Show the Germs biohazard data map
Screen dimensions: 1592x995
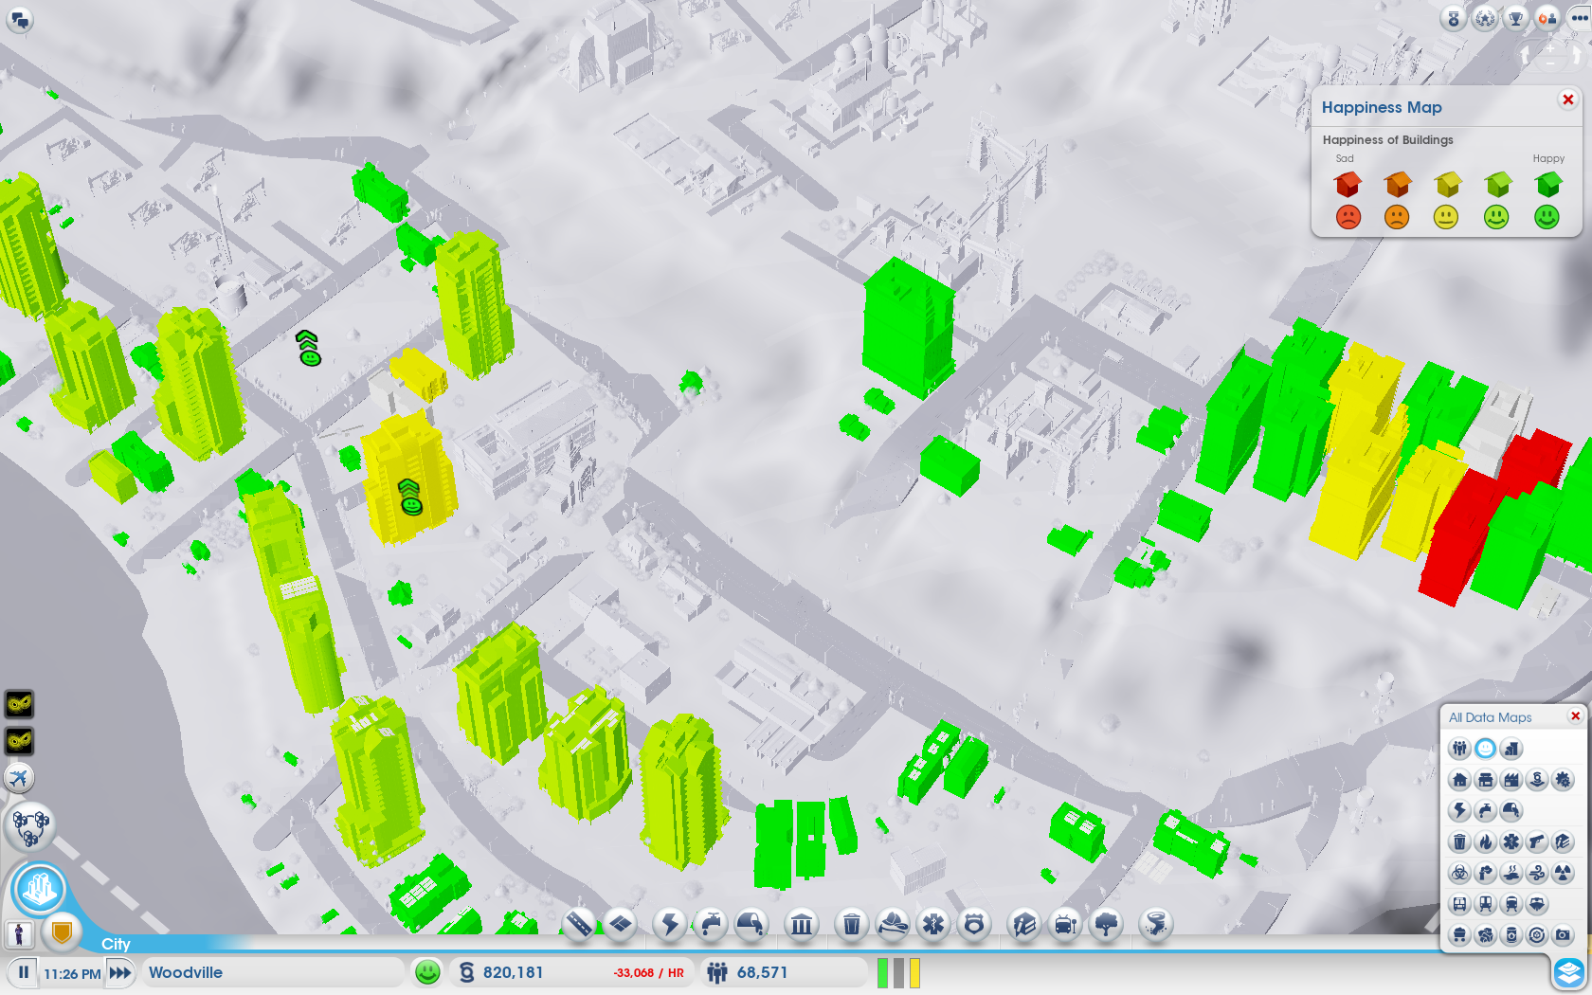pos(1459,873)
